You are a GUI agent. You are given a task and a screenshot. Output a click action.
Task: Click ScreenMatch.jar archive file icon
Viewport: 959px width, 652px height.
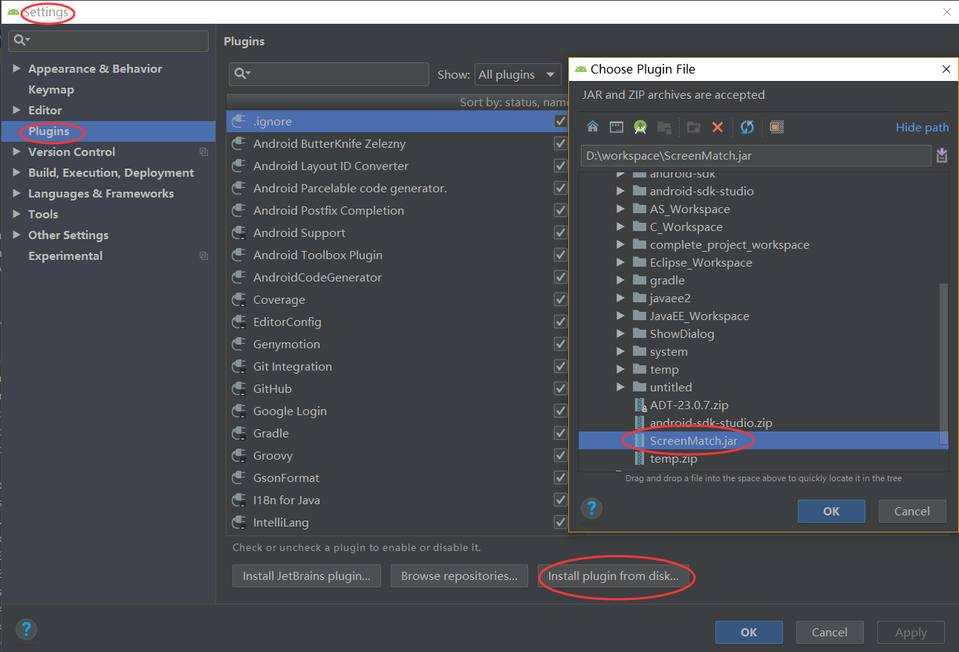640,440
